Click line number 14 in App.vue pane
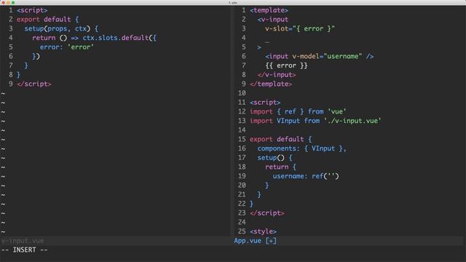 pyautogui.click(x=242, y=130)
